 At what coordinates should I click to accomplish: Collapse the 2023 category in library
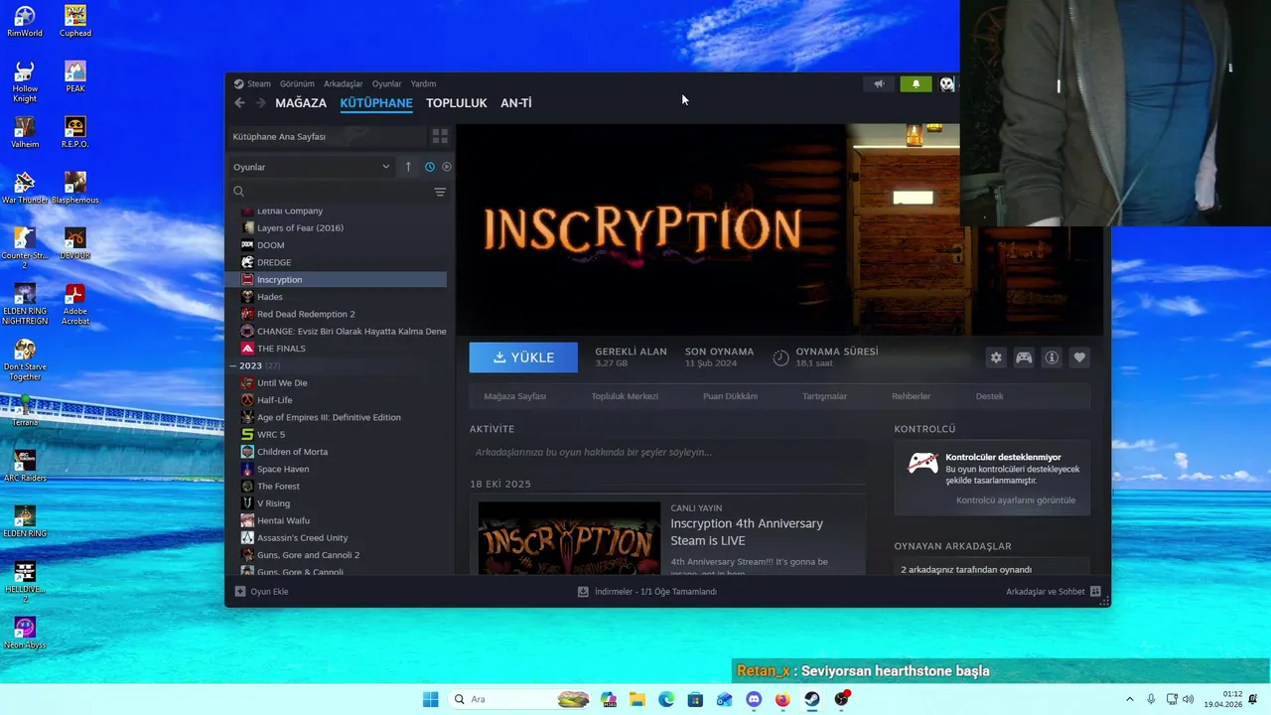point(233,365)
